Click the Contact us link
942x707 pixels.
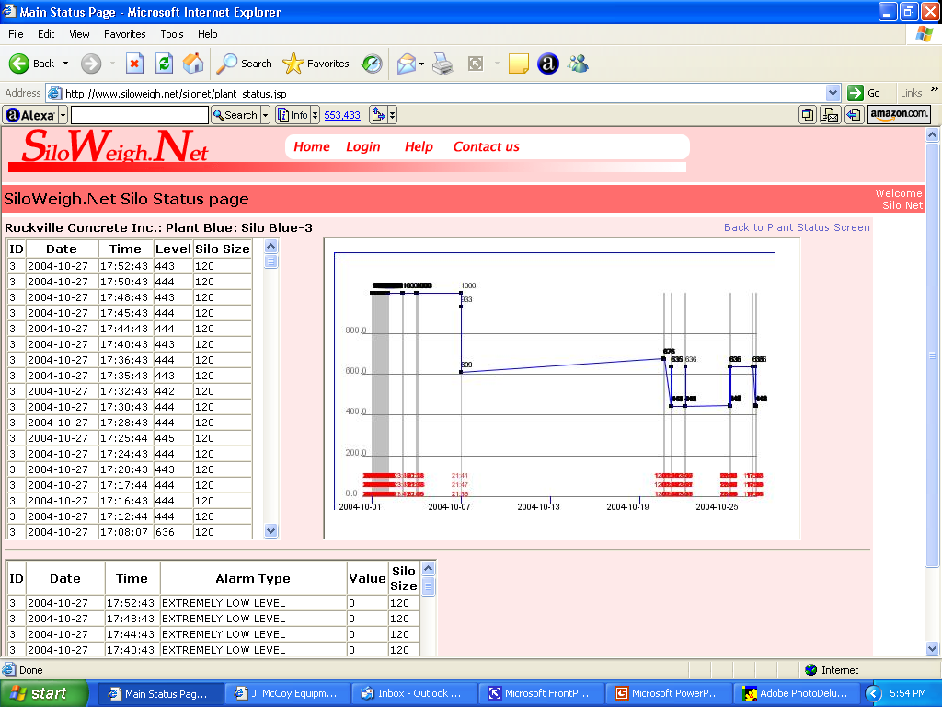point(486,146)
